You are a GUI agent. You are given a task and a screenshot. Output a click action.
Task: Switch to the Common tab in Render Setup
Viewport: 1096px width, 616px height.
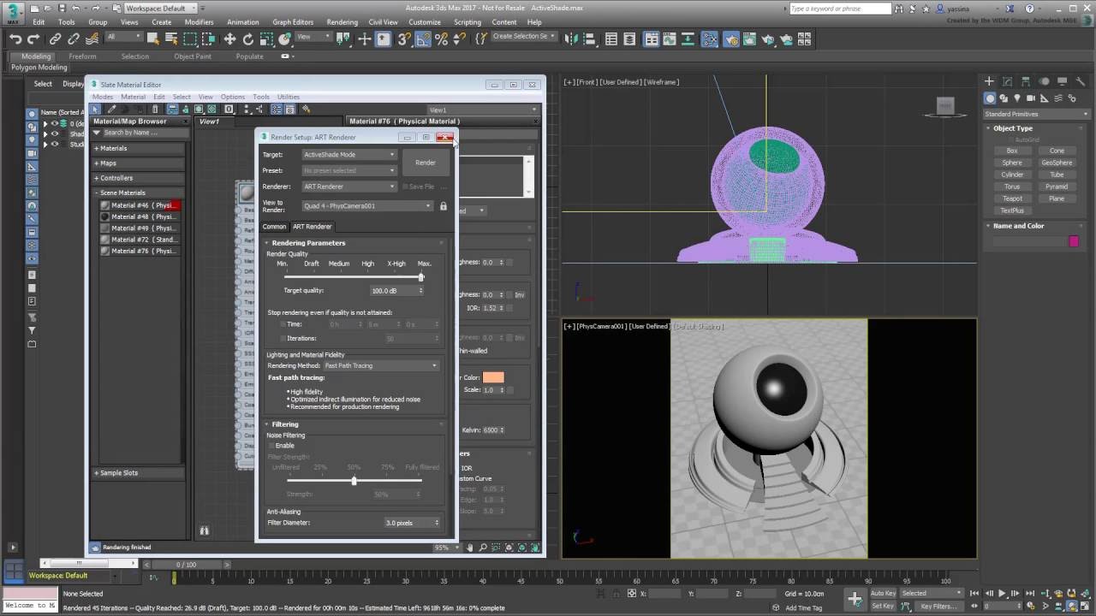point(274,227)
